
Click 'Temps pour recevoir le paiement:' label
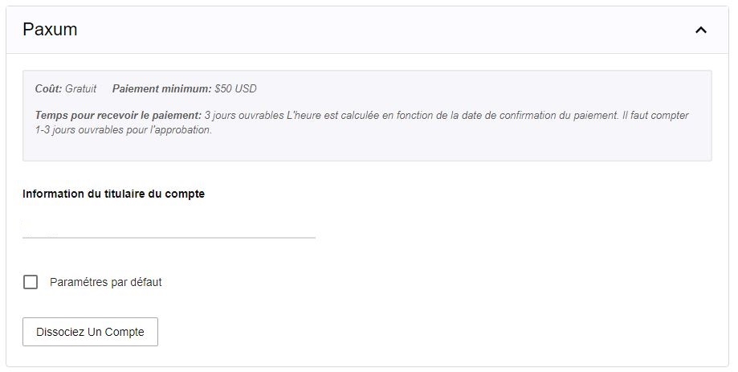[x=118, y=116]
